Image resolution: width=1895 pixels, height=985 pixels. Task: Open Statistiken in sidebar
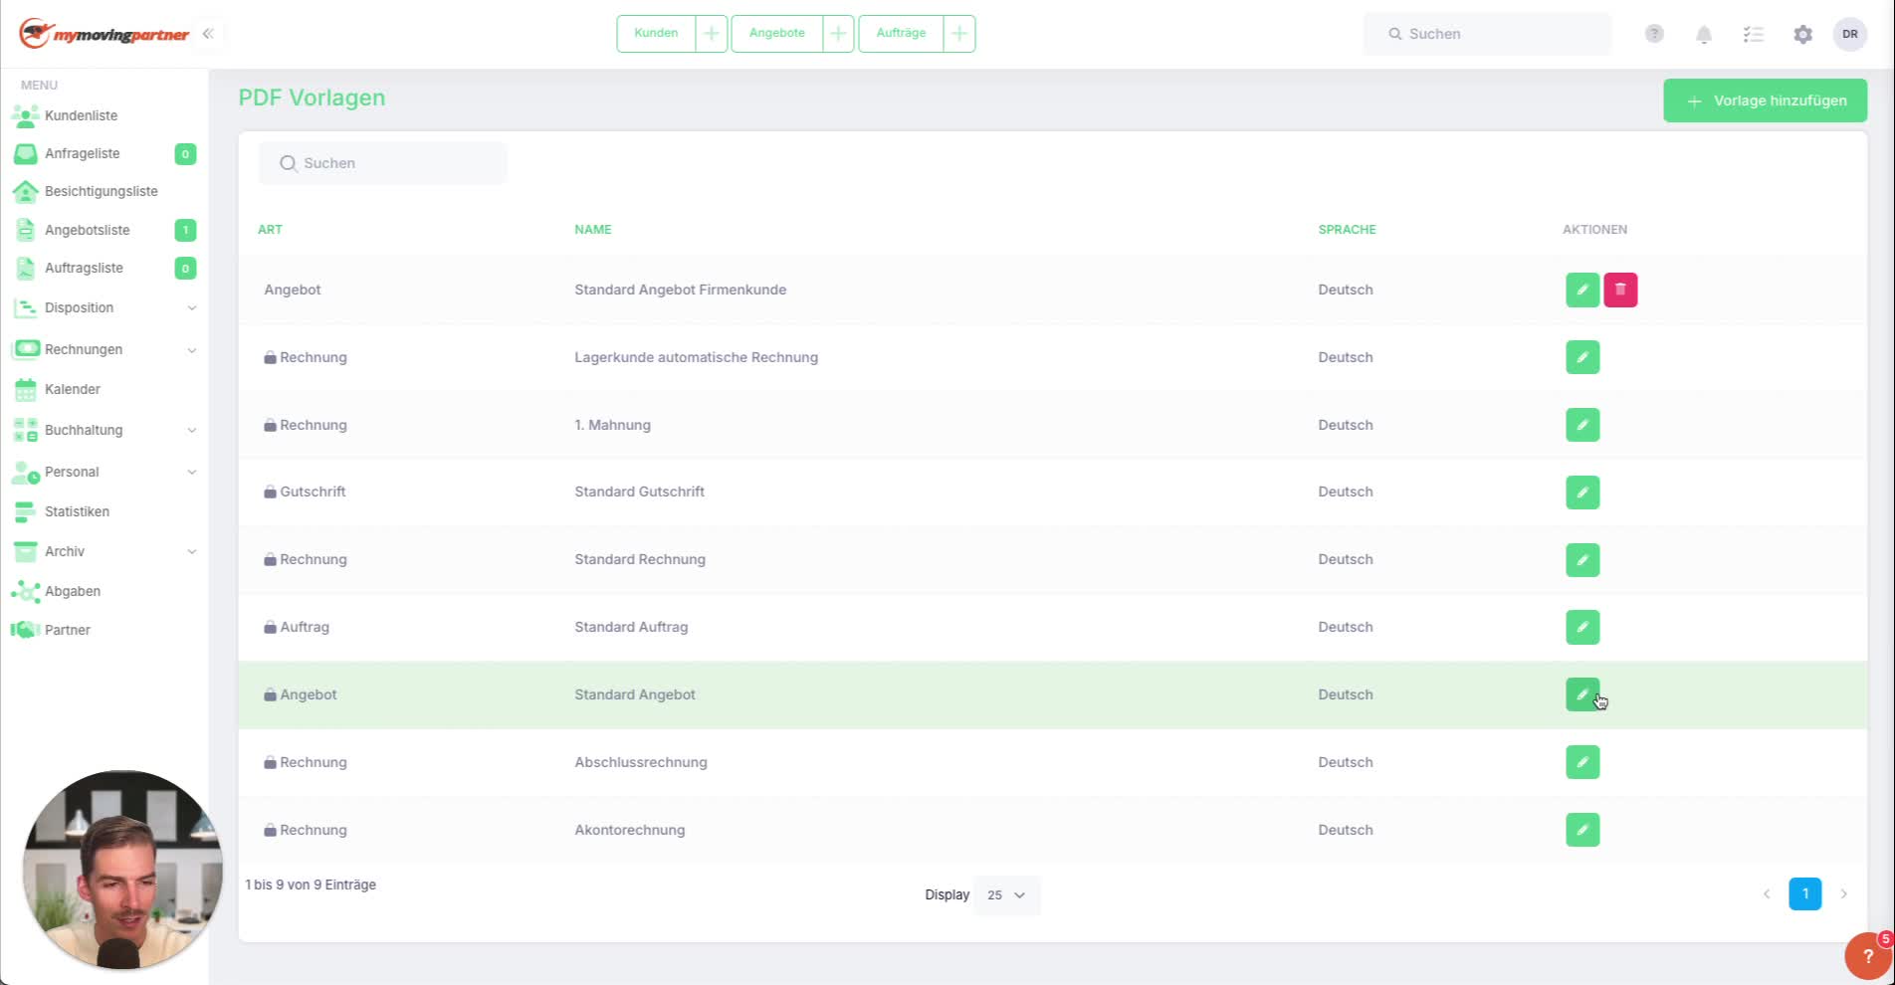pyautogui.click(x=77, y=511)
